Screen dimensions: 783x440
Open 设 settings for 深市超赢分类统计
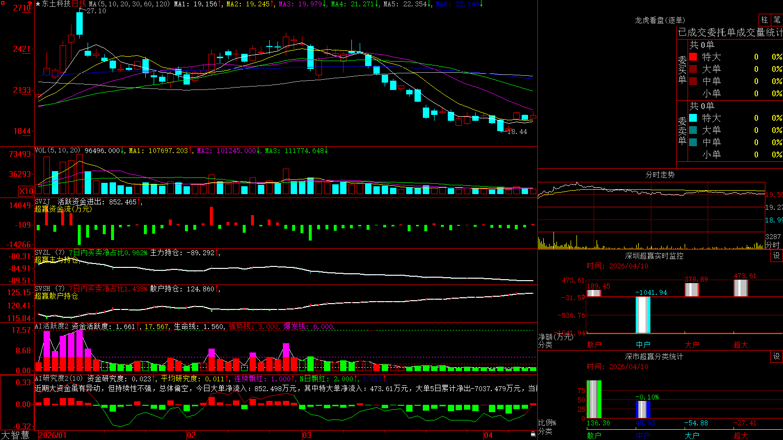point(777,356)
